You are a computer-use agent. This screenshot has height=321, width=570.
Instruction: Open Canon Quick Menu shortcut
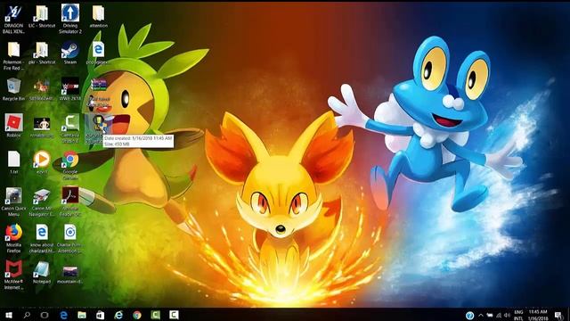13,202
